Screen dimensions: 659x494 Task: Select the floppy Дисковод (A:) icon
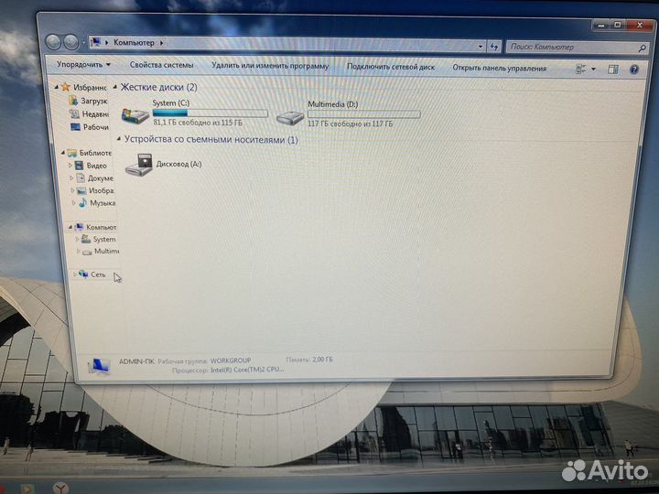click(x=139, y=165)
